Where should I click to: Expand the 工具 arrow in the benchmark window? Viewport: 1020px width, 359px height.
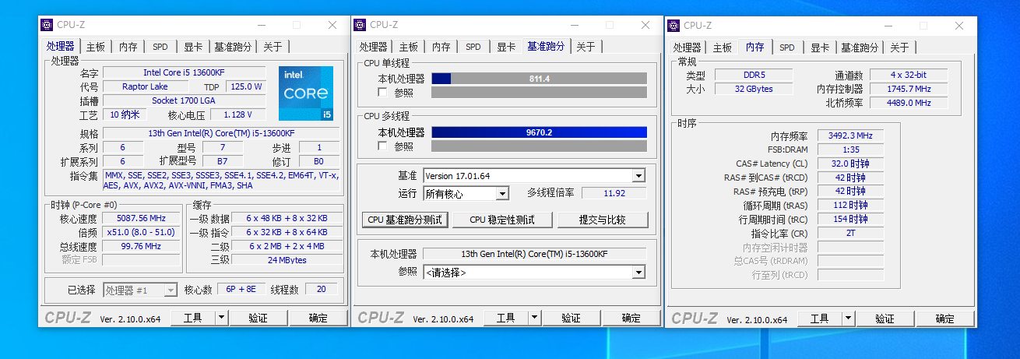534,318
